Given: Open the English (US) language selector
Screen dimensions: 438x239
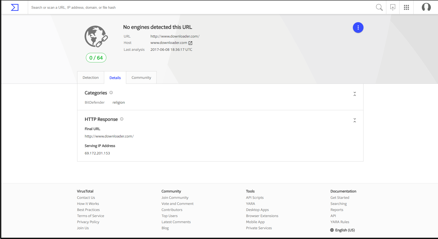Looking at the screenshot, I should pos(342,230).
